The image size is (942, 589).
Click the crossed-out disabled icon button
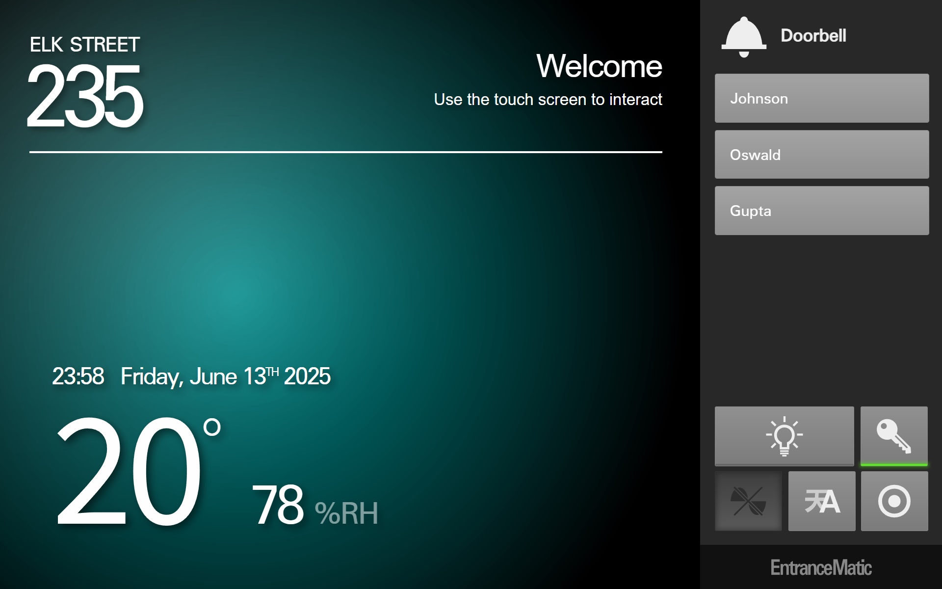click(x=748, y=501)
